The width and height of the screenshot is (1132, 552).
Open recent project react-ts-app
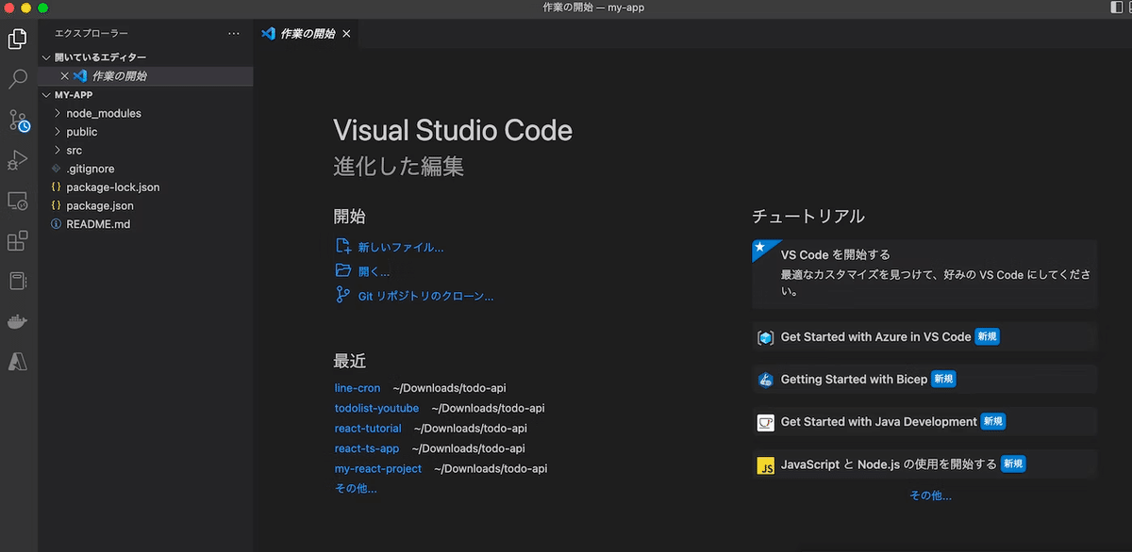pos(367,448)
